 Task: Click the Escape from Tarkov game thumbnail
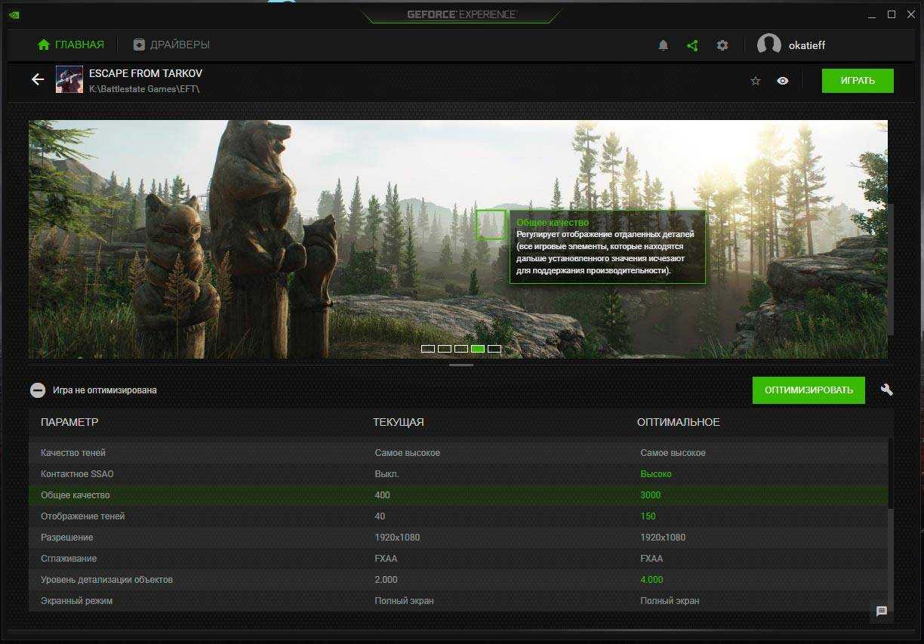pos(69,79)
